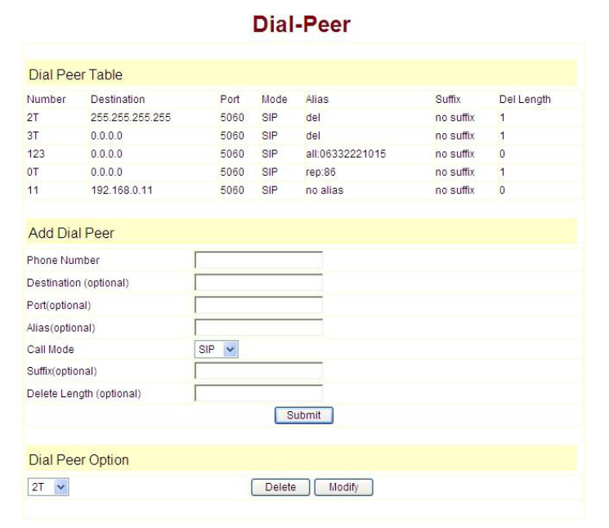Click number 0T in the table
Viewport: 609px width, 528px height.
[x=33, y=172]
